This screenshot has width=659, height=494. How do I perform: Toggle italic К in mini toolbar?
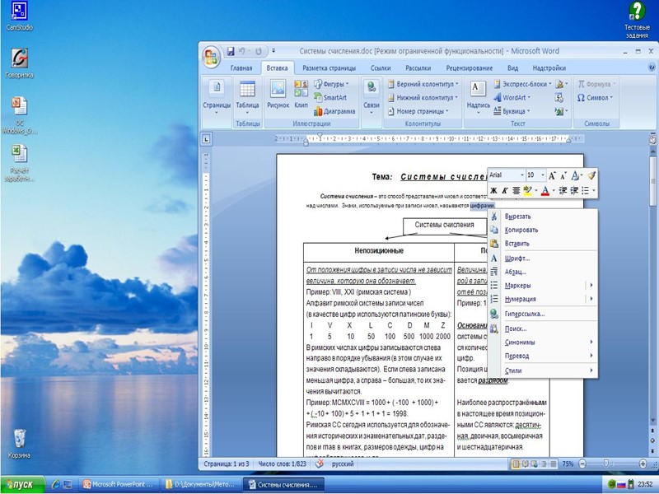[505, 191]
